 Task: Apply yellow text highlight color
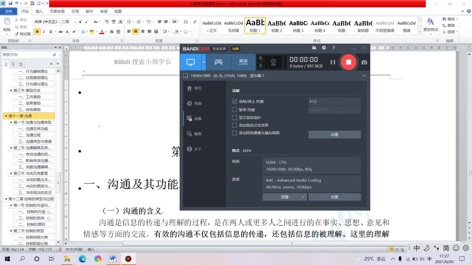click(92, 32)
